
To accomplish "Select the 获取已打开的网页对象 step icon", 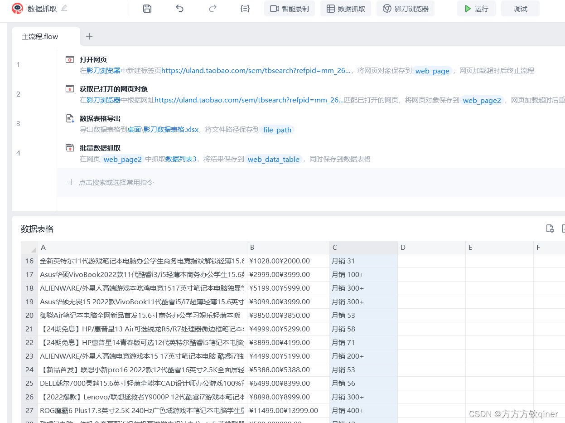I will pyautogui.click(x=70, y=89).
